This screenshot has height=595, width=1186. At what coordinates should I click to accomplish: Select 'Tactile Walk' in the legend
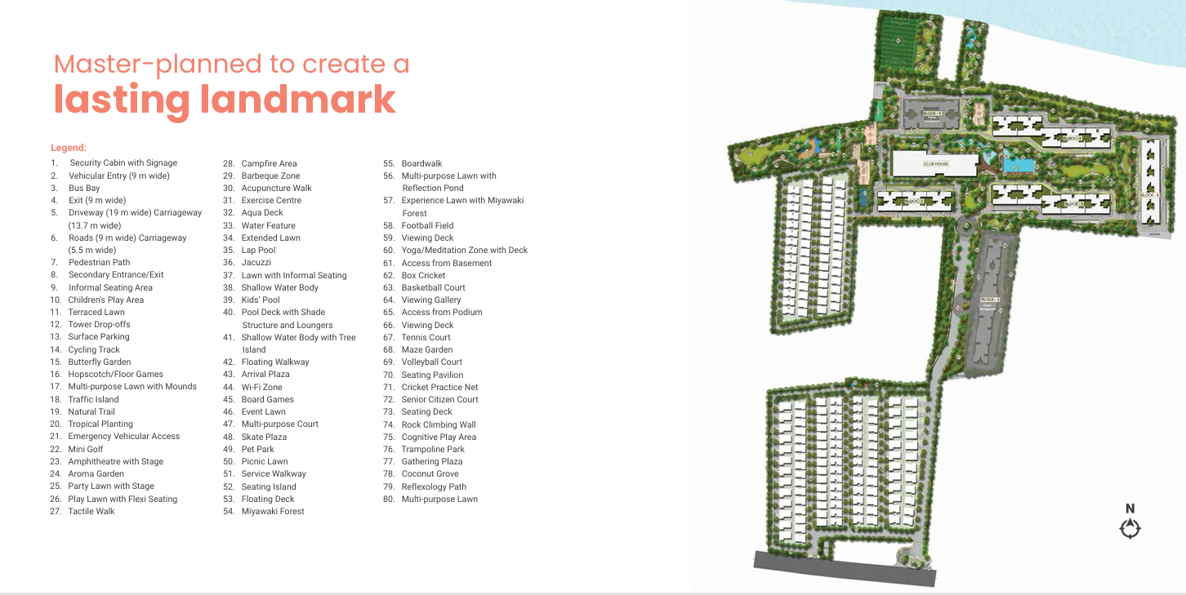pyautogui.click(x=91, y=511)
